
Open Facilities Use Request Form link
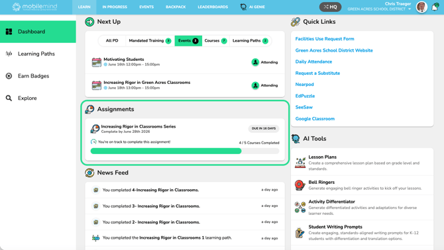[x=325, y=39]
